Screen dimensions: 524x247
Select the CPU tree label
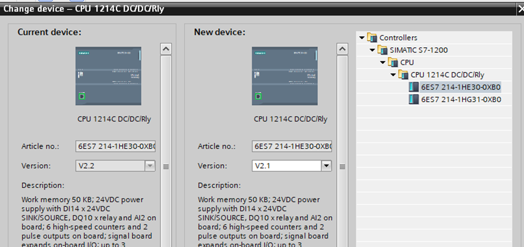[x=407, y=62]
